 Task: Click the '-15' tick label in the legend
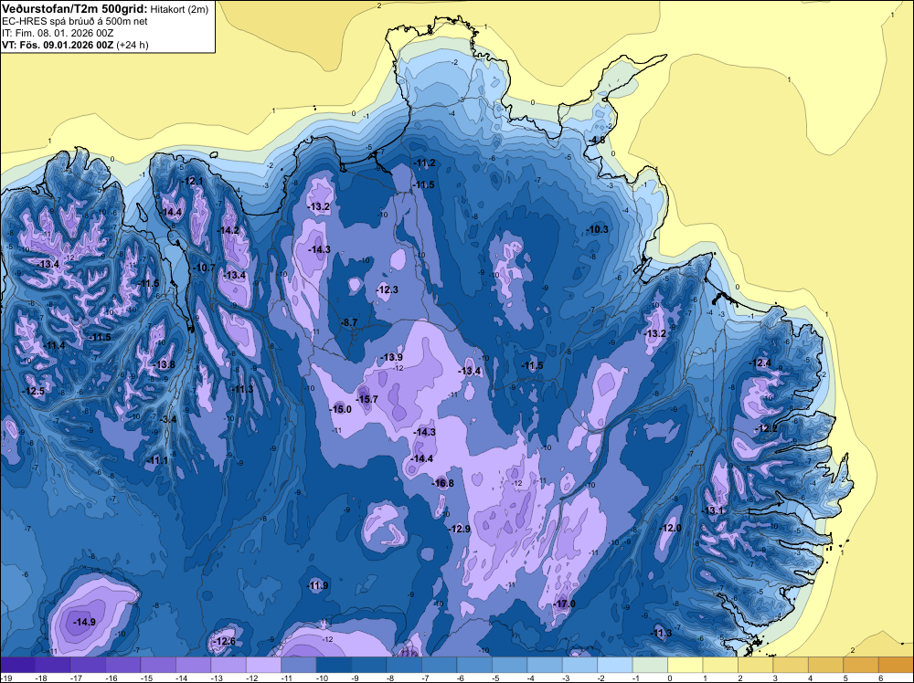pyautogui.click(x=145, y=678)
